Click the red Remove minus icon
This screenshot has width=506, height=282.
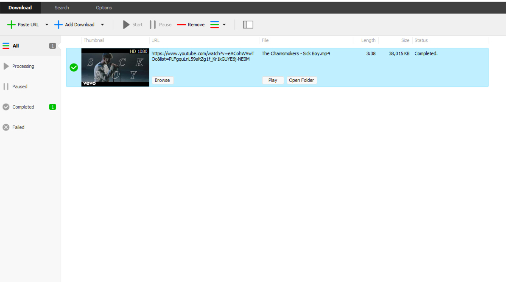(182, 25)
